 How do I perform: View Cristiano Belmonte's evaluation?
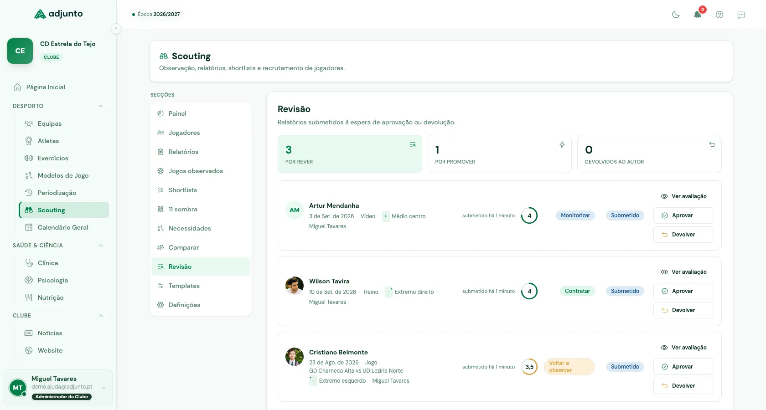pyautogui.click(x=683, y=348)
